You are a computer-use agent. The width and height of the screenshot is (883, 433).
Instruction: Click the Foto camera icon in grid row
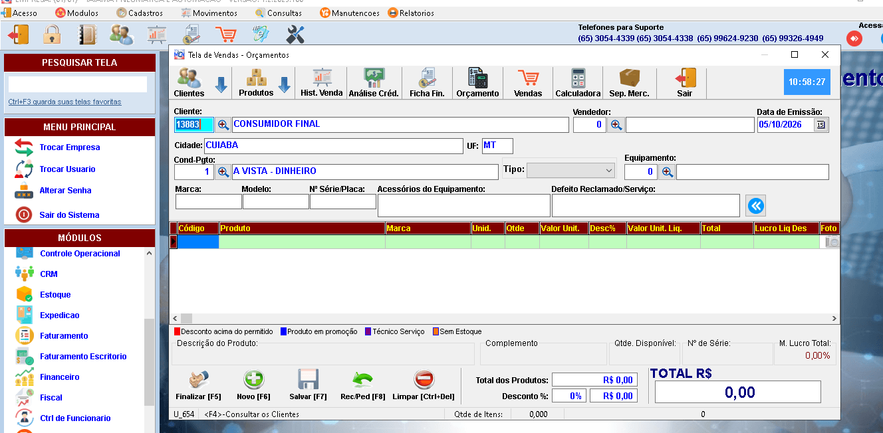click(832, 242)
